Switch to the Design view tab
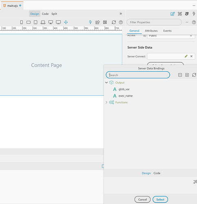The height and width of the screenshot is (204, 197). coord(35,14)
